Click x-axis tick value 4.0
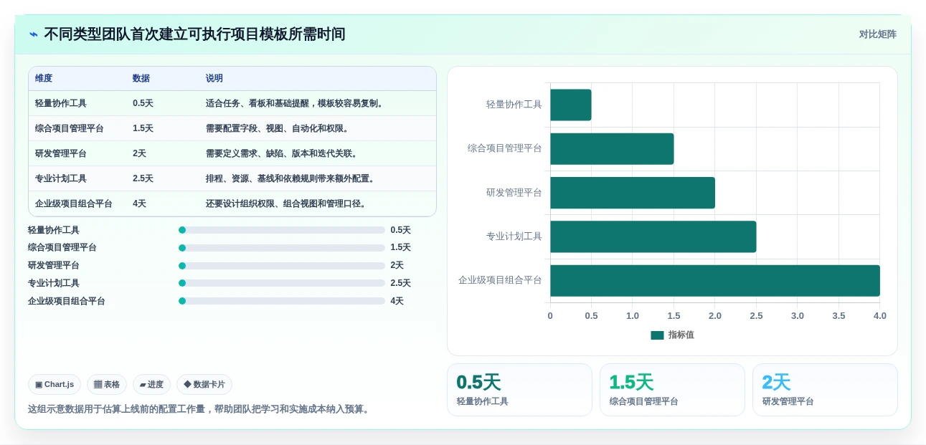 (879, 316)
